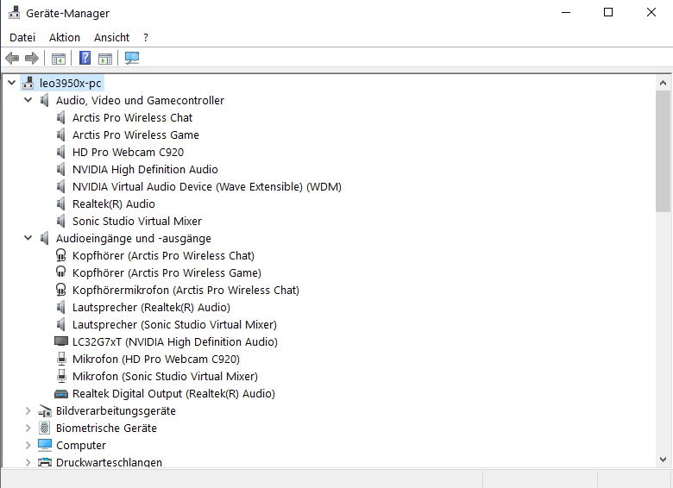Select HD Pro Webcam C920 audio device
The image size is (673, 488).
[x=128, y=153]
